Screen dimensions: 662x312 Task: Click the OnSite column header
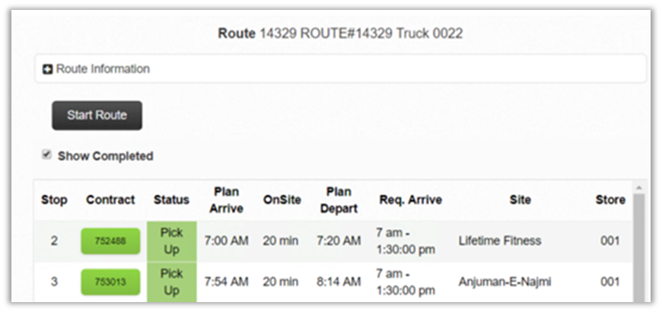point(280,200)
